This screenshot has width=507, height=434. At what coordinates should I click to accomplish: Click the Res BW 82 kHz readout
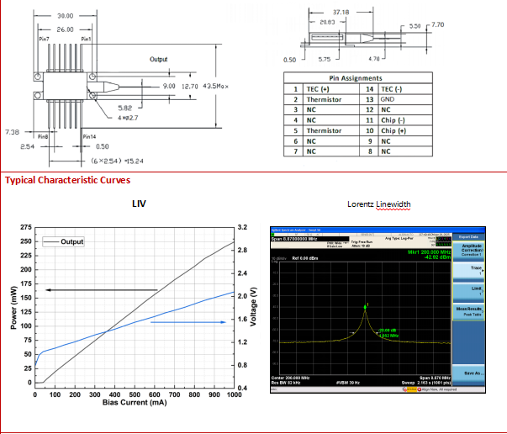click(286, 383)
